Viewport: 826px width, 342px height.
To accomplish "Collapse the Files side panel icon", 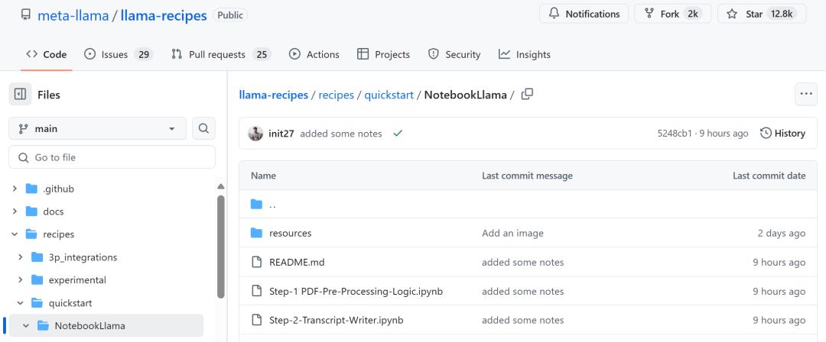I will (x=20, y=94).
